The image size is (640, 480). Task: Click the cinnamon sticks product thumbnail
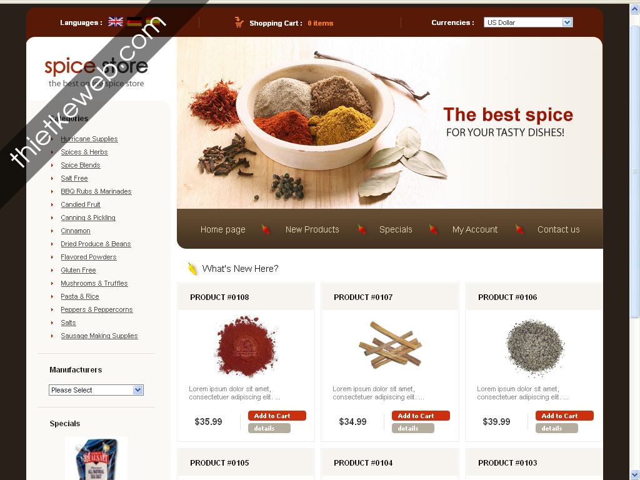[390, 345]
